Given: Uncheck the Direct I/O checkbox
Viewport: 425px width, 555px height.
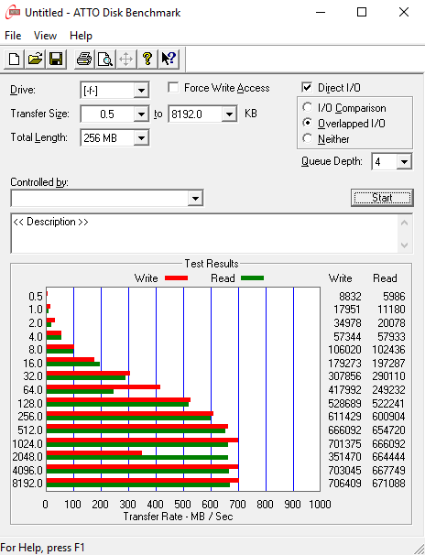Looking at the screenshot, I should (307, 87).
